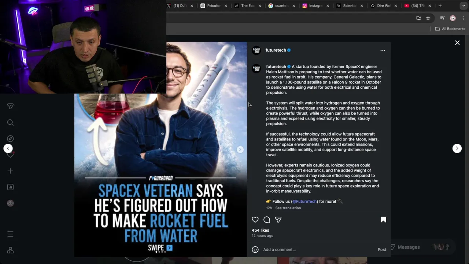Go to the next post with the right arrow
This screenshot has height=264, width=469.
coord(457,148)
